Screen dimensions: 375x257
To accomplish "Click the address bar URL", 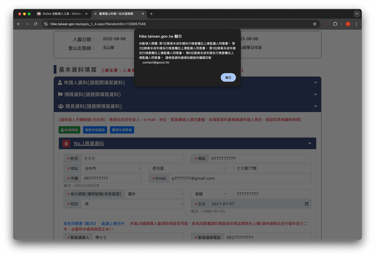I will click(98, 24).
